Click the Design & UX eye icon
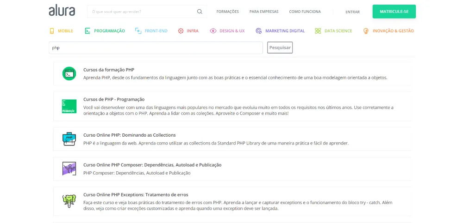Viewport: 463px width, 223px height. click(x=213, y=31)
